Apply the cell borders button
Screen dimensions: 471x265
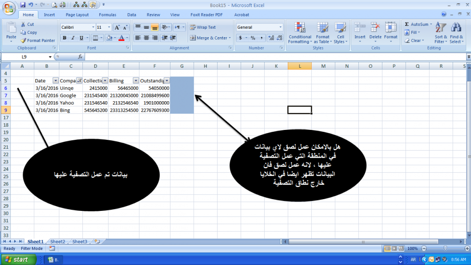click(x=95, y=38)
